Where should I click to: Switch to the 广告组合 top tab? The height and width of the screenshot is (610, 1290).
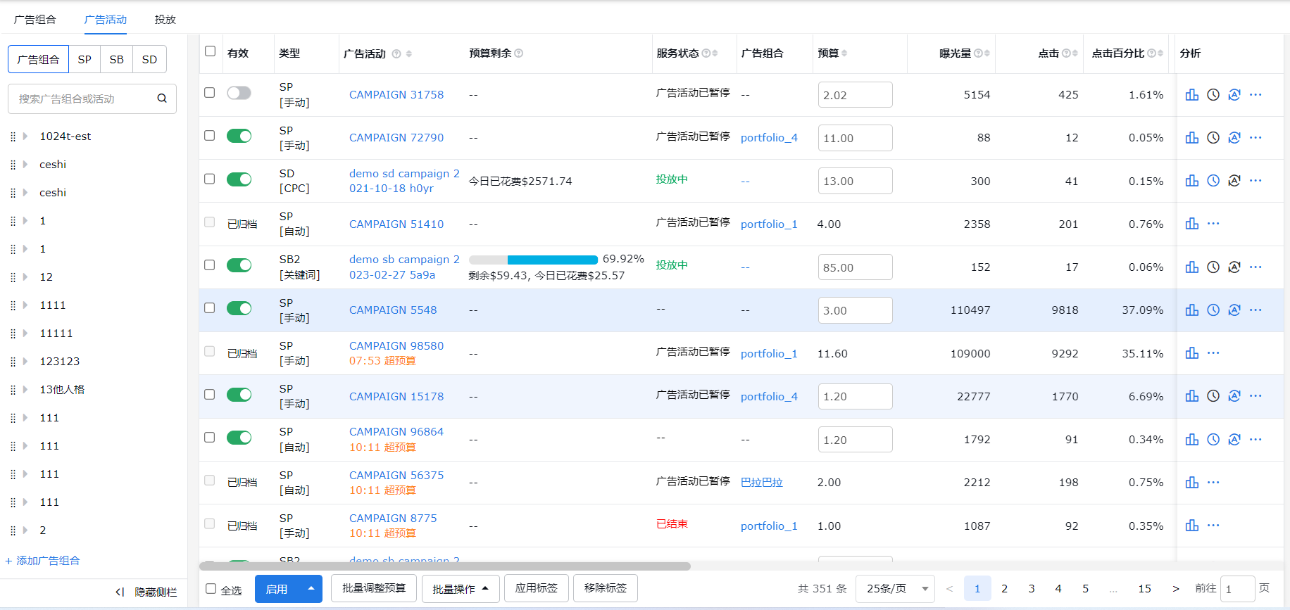[35, 20]
